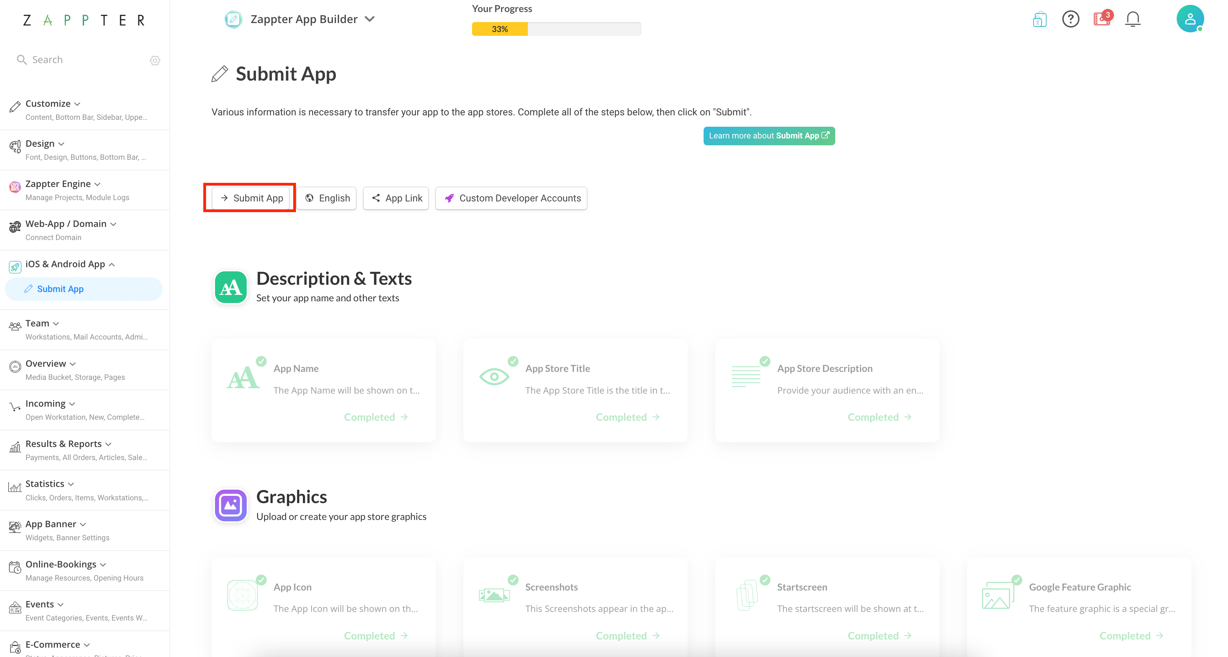Open the help question mark icon
The height and width of the screenshot is (657, 1228).
point(1071,19)
